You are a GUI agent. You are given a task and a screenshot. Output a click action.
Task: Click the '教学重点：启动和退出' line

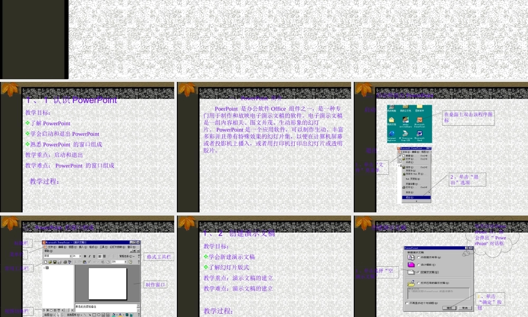[54, 155]
